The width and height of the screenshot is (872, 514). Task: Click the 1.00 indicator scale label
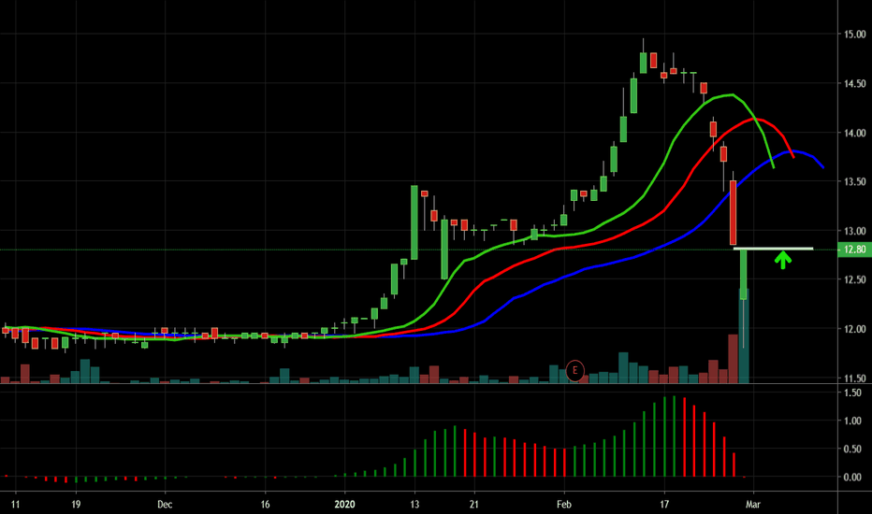(852, 421)
